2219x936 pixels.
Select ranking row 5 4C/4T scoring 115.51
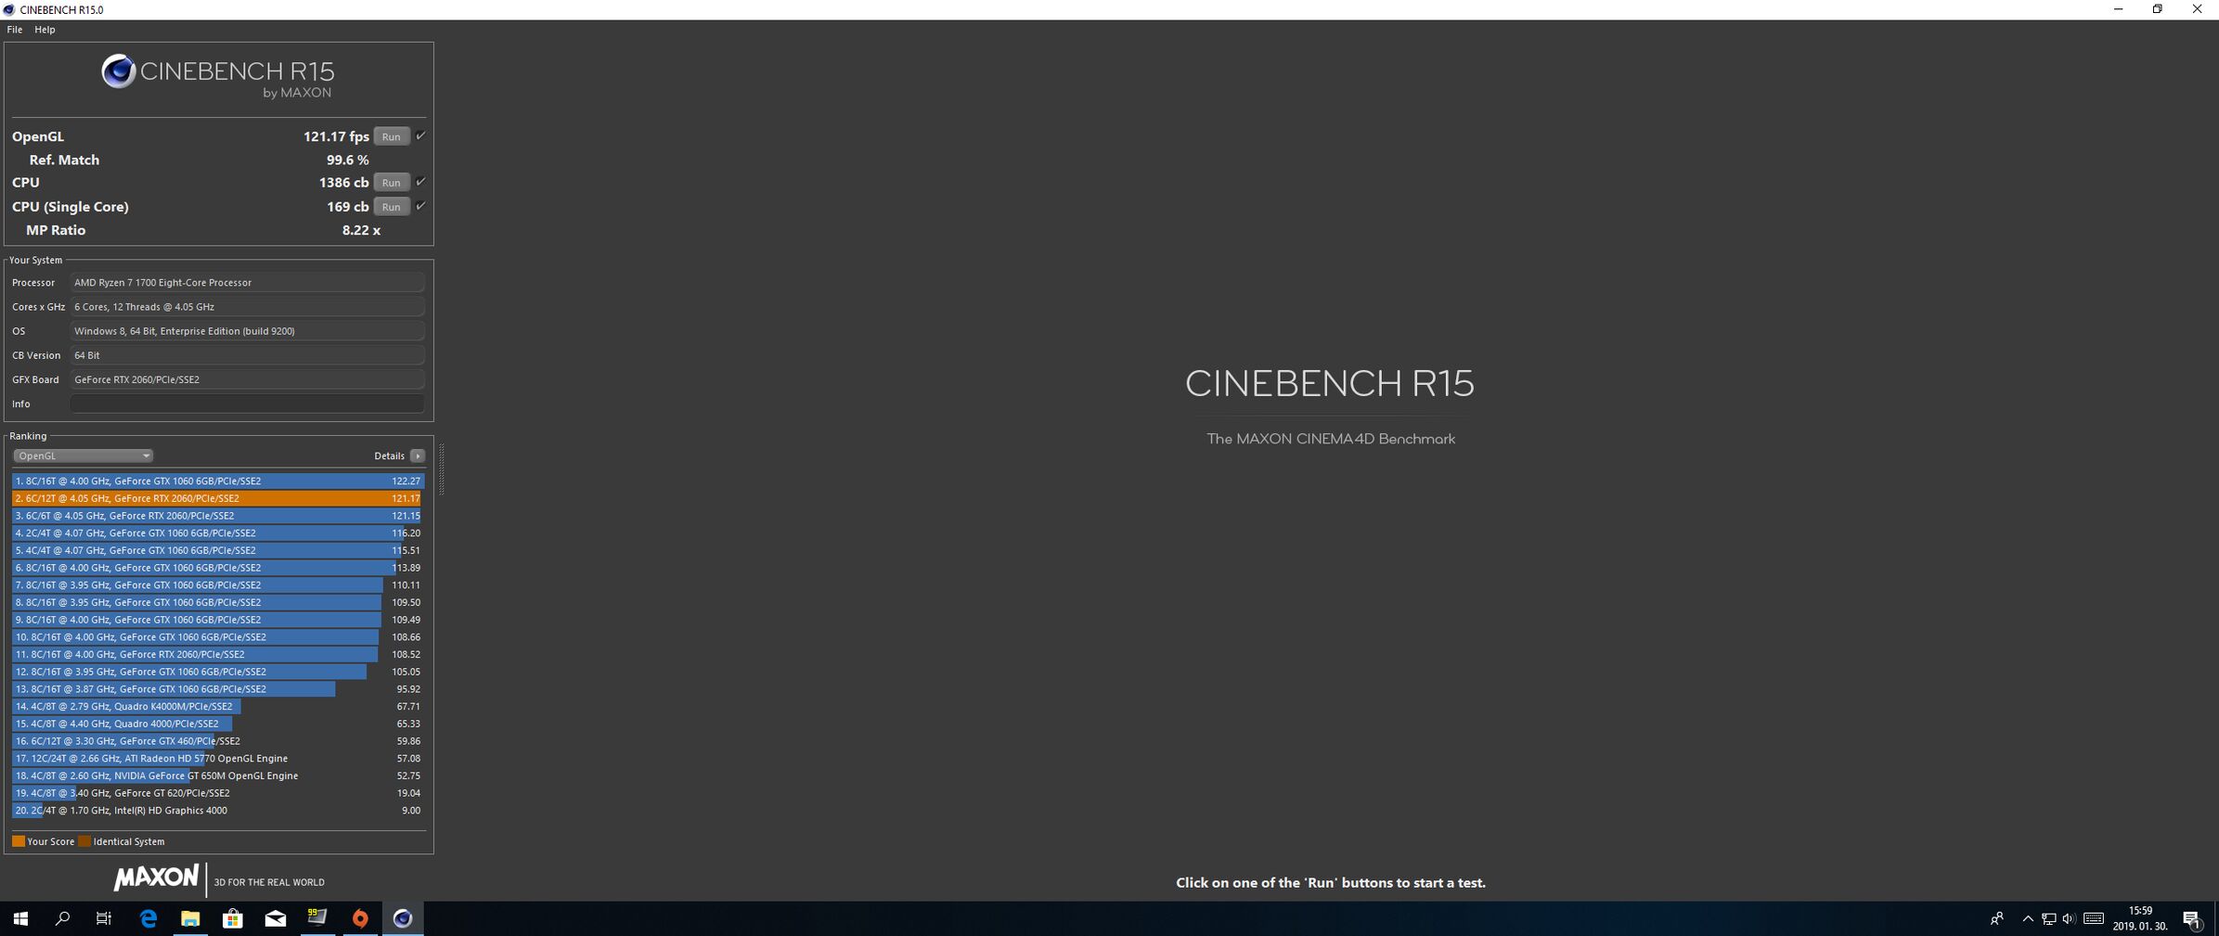pyautogui.click(x=218, y=550)
